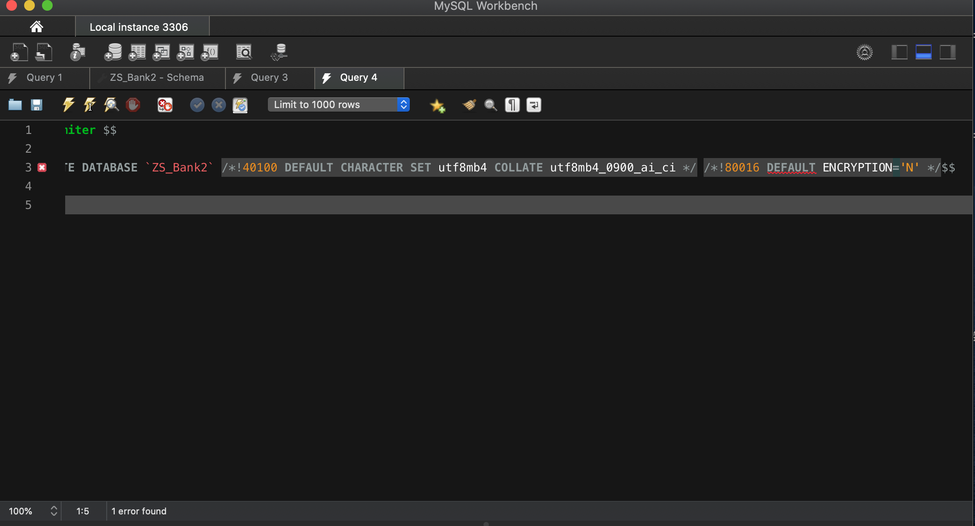
Task: Toggle the right sidebar panel
Action: [947, 52]
